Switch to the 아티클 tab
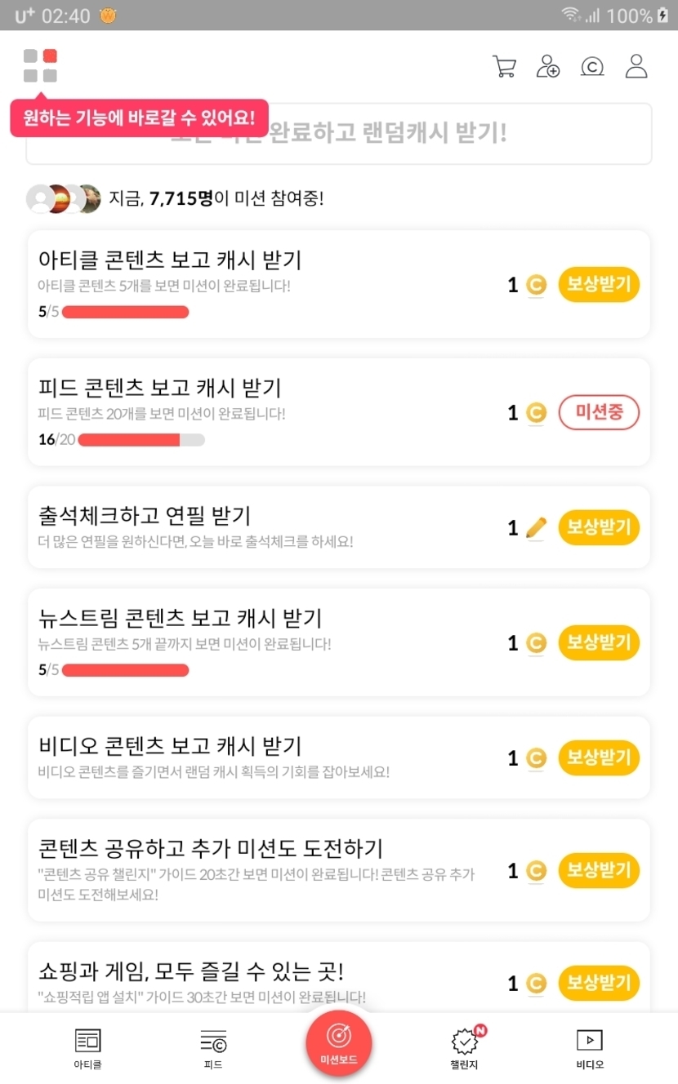The image size is (678, 1084). 87,1048
